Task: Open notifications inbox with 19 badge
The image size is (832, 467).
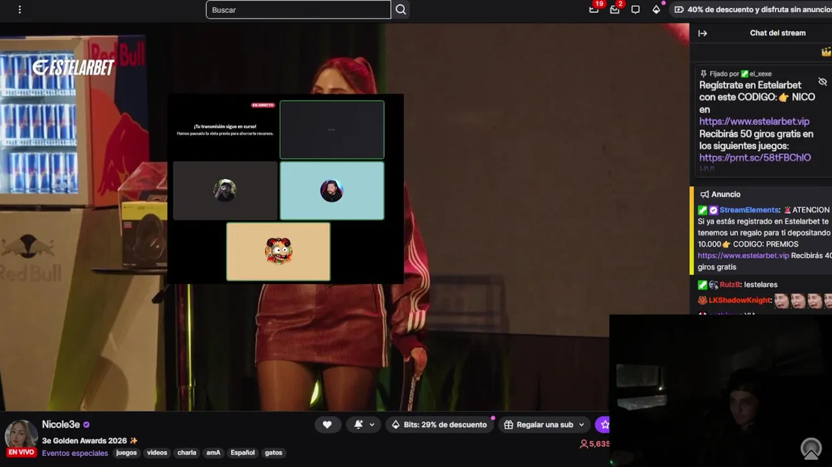Action: [x=594, y=9]
